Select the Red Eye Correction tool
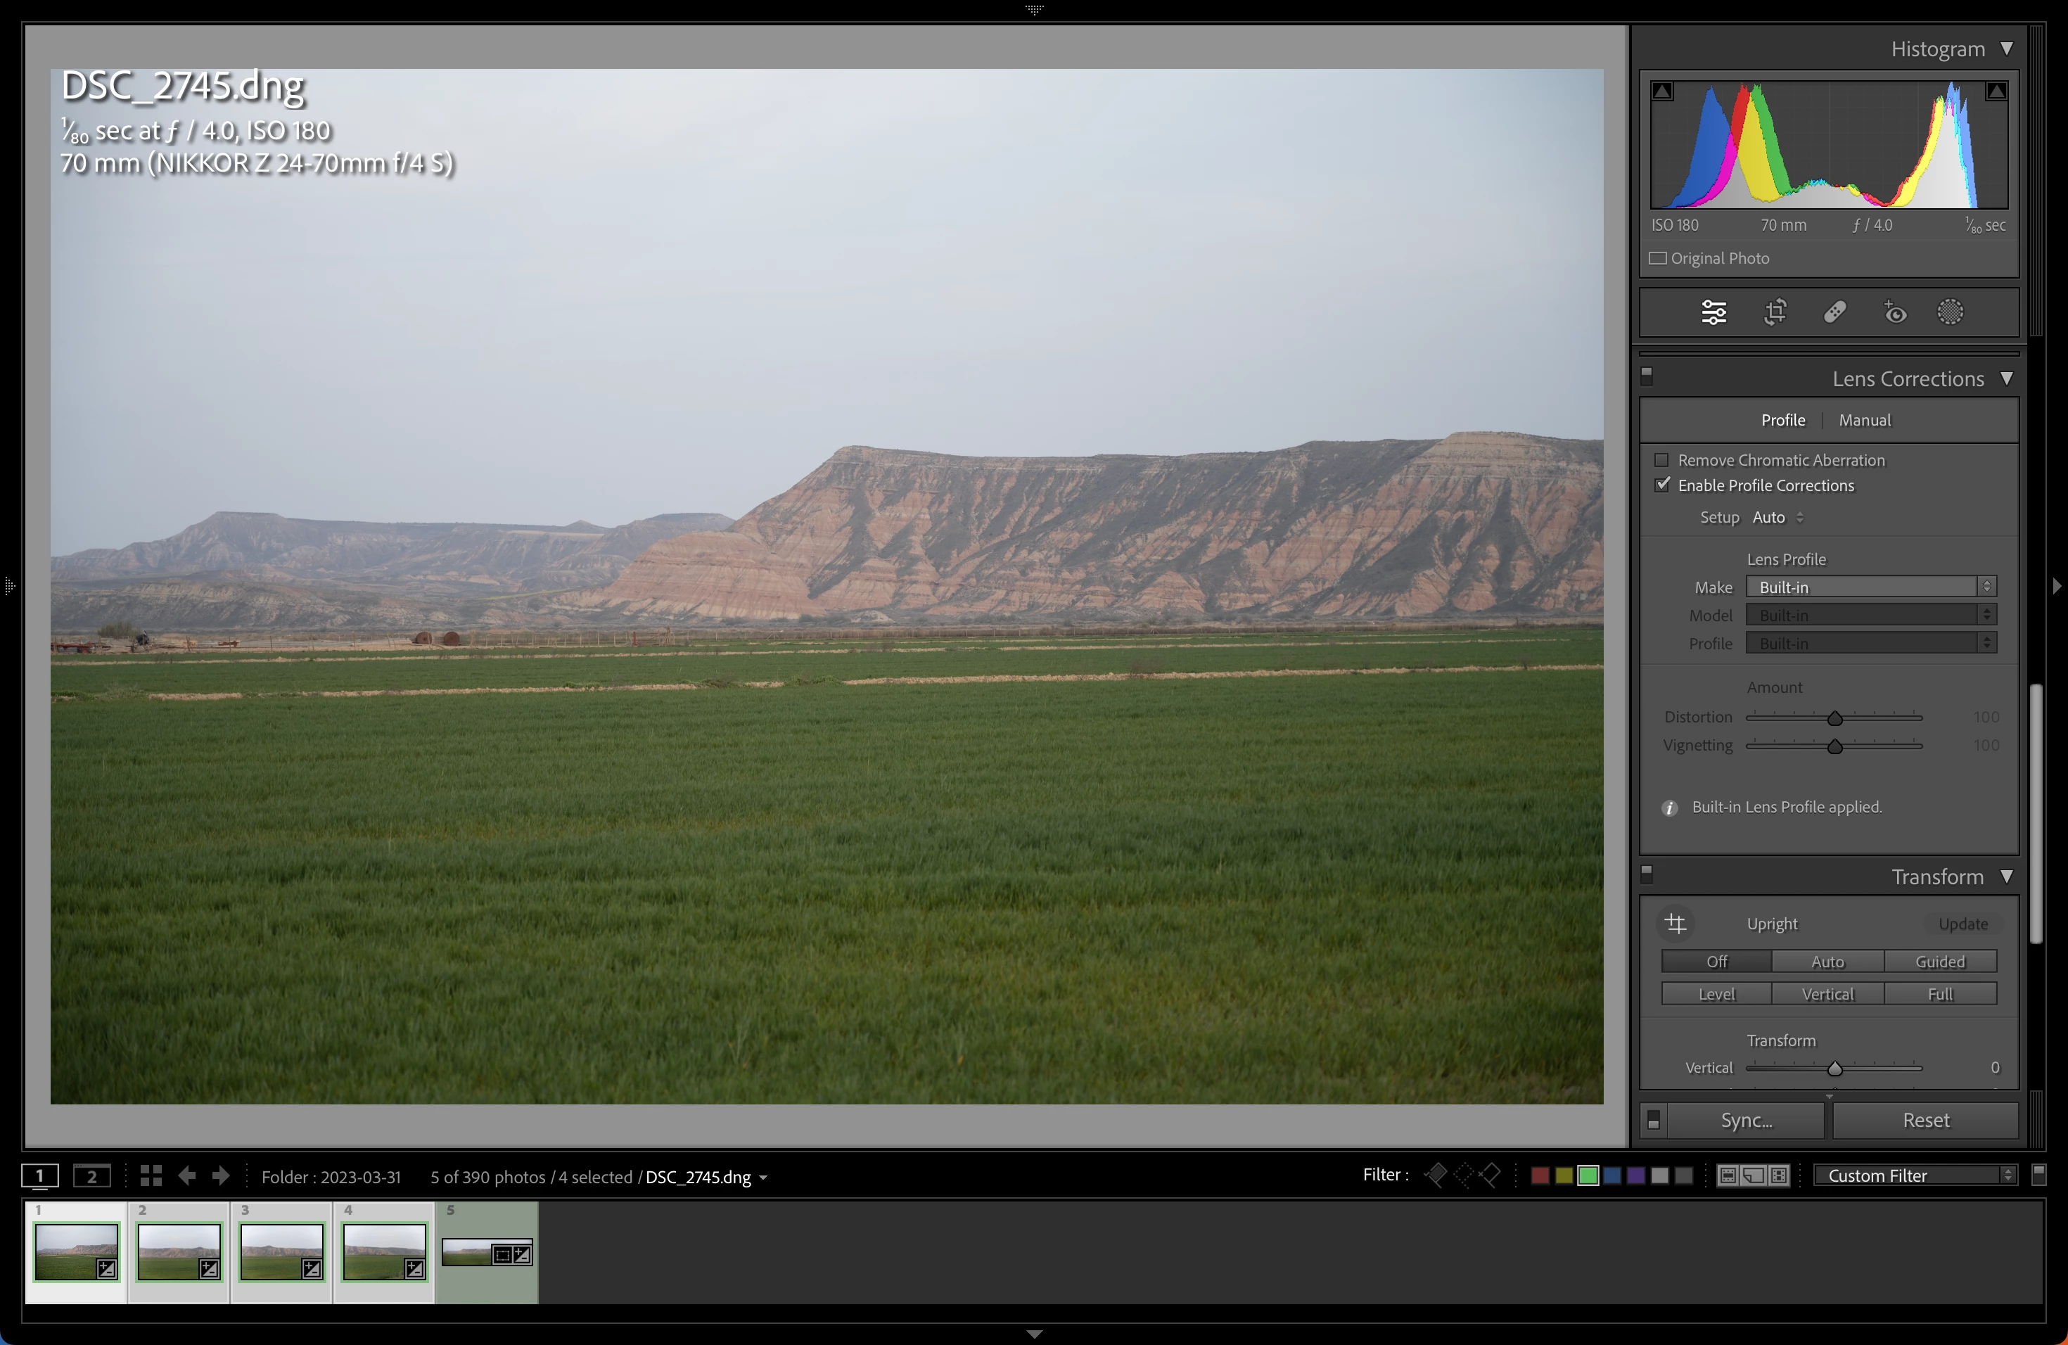 [1894, 312]
